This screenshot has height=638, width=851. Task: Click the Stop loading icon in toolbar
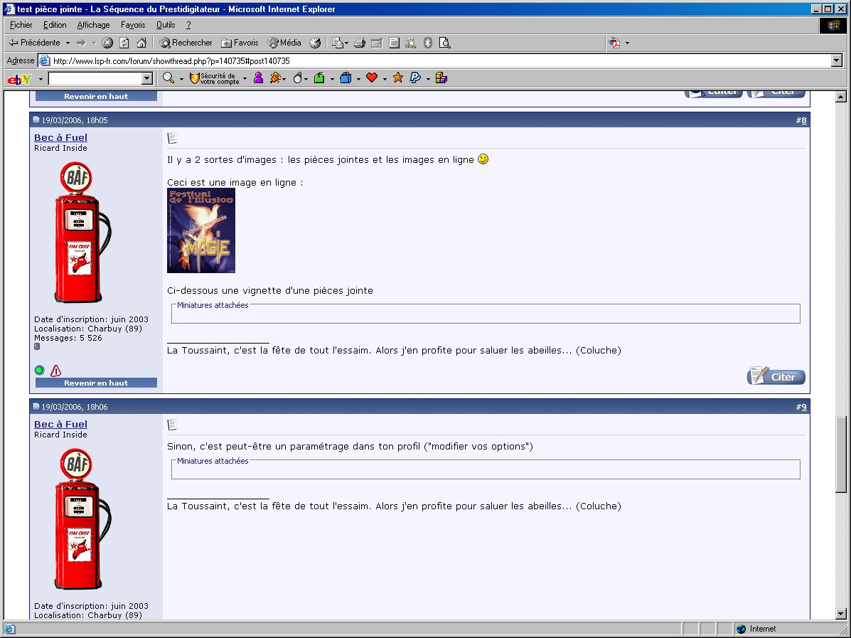click(x=107, y=43)
